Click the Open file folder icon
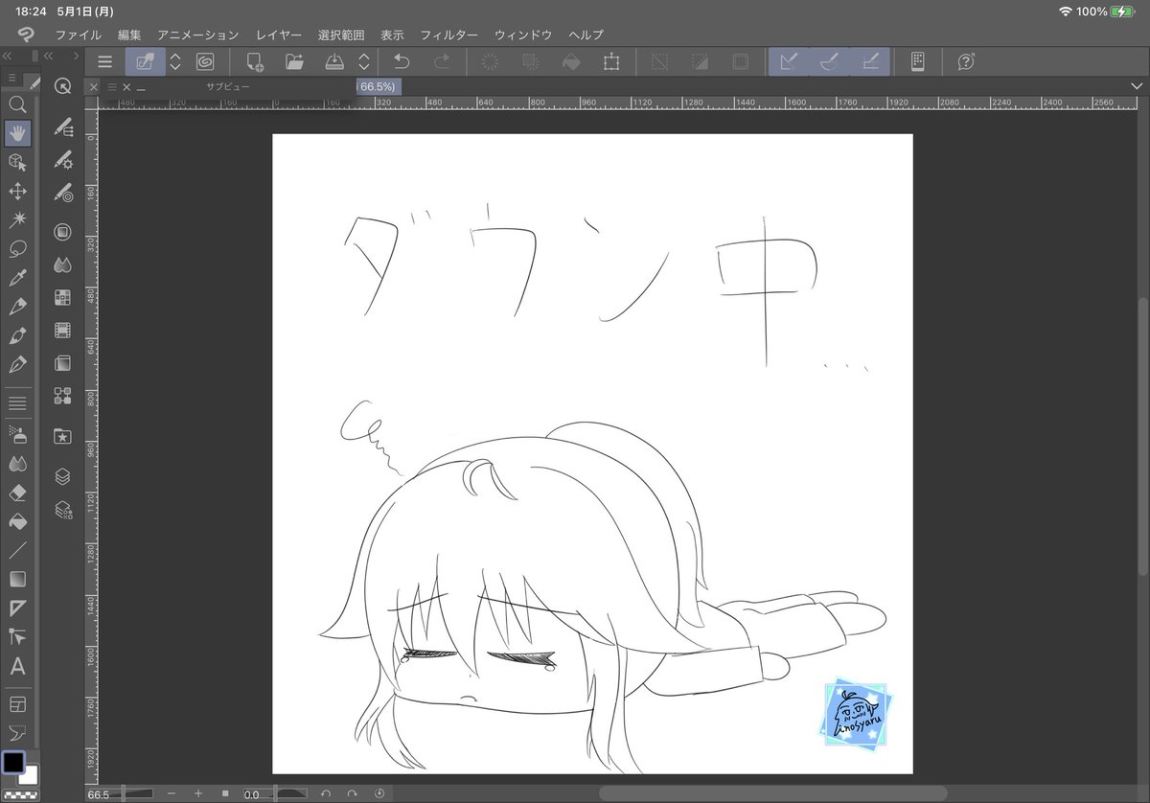 click(x=295, y=61)
